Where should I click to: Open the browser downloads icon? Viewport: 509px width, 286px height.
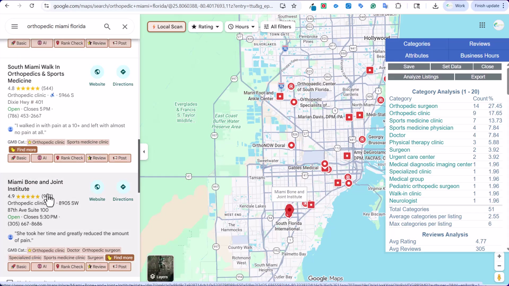(435, 6)
